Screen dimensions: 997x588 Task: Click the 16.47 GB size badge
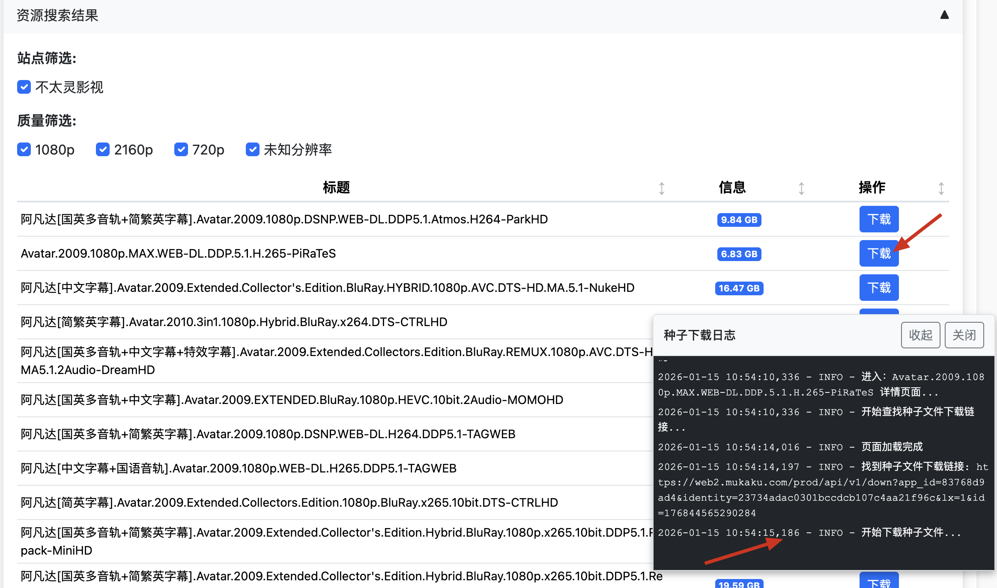739,288
